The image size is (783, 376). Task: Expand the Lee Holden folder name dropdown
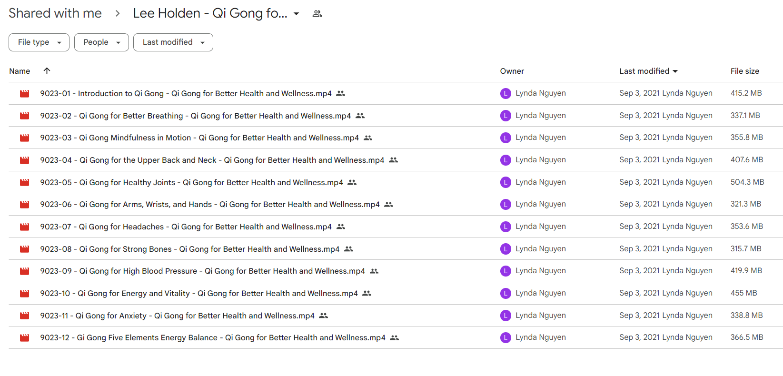pos(296,14)
